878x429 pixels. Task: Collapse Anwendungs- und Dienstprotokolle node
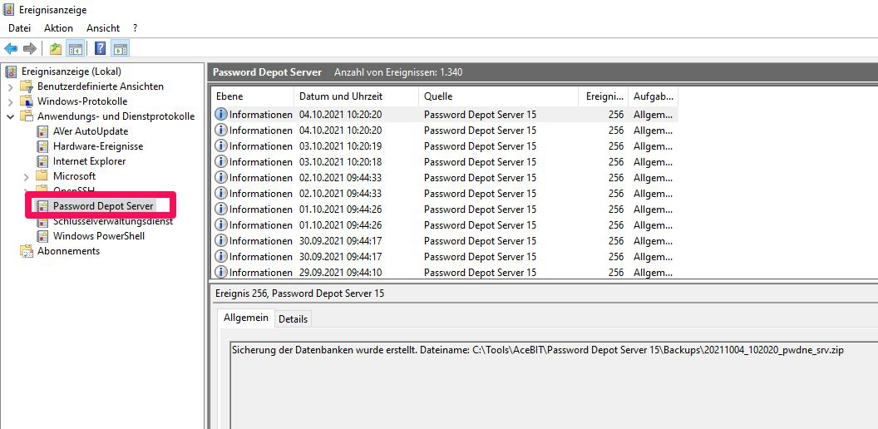point(11,116)
